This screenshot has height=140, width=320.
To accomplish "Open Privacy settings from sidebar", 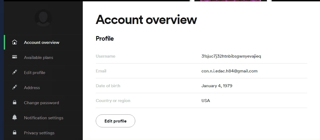I will coord(43,133).
